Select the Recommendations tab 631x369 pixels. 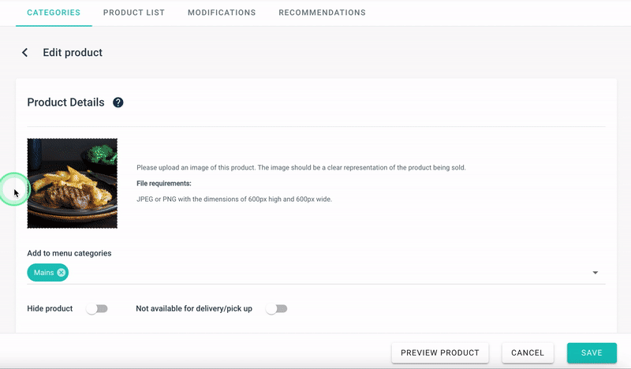322,13
